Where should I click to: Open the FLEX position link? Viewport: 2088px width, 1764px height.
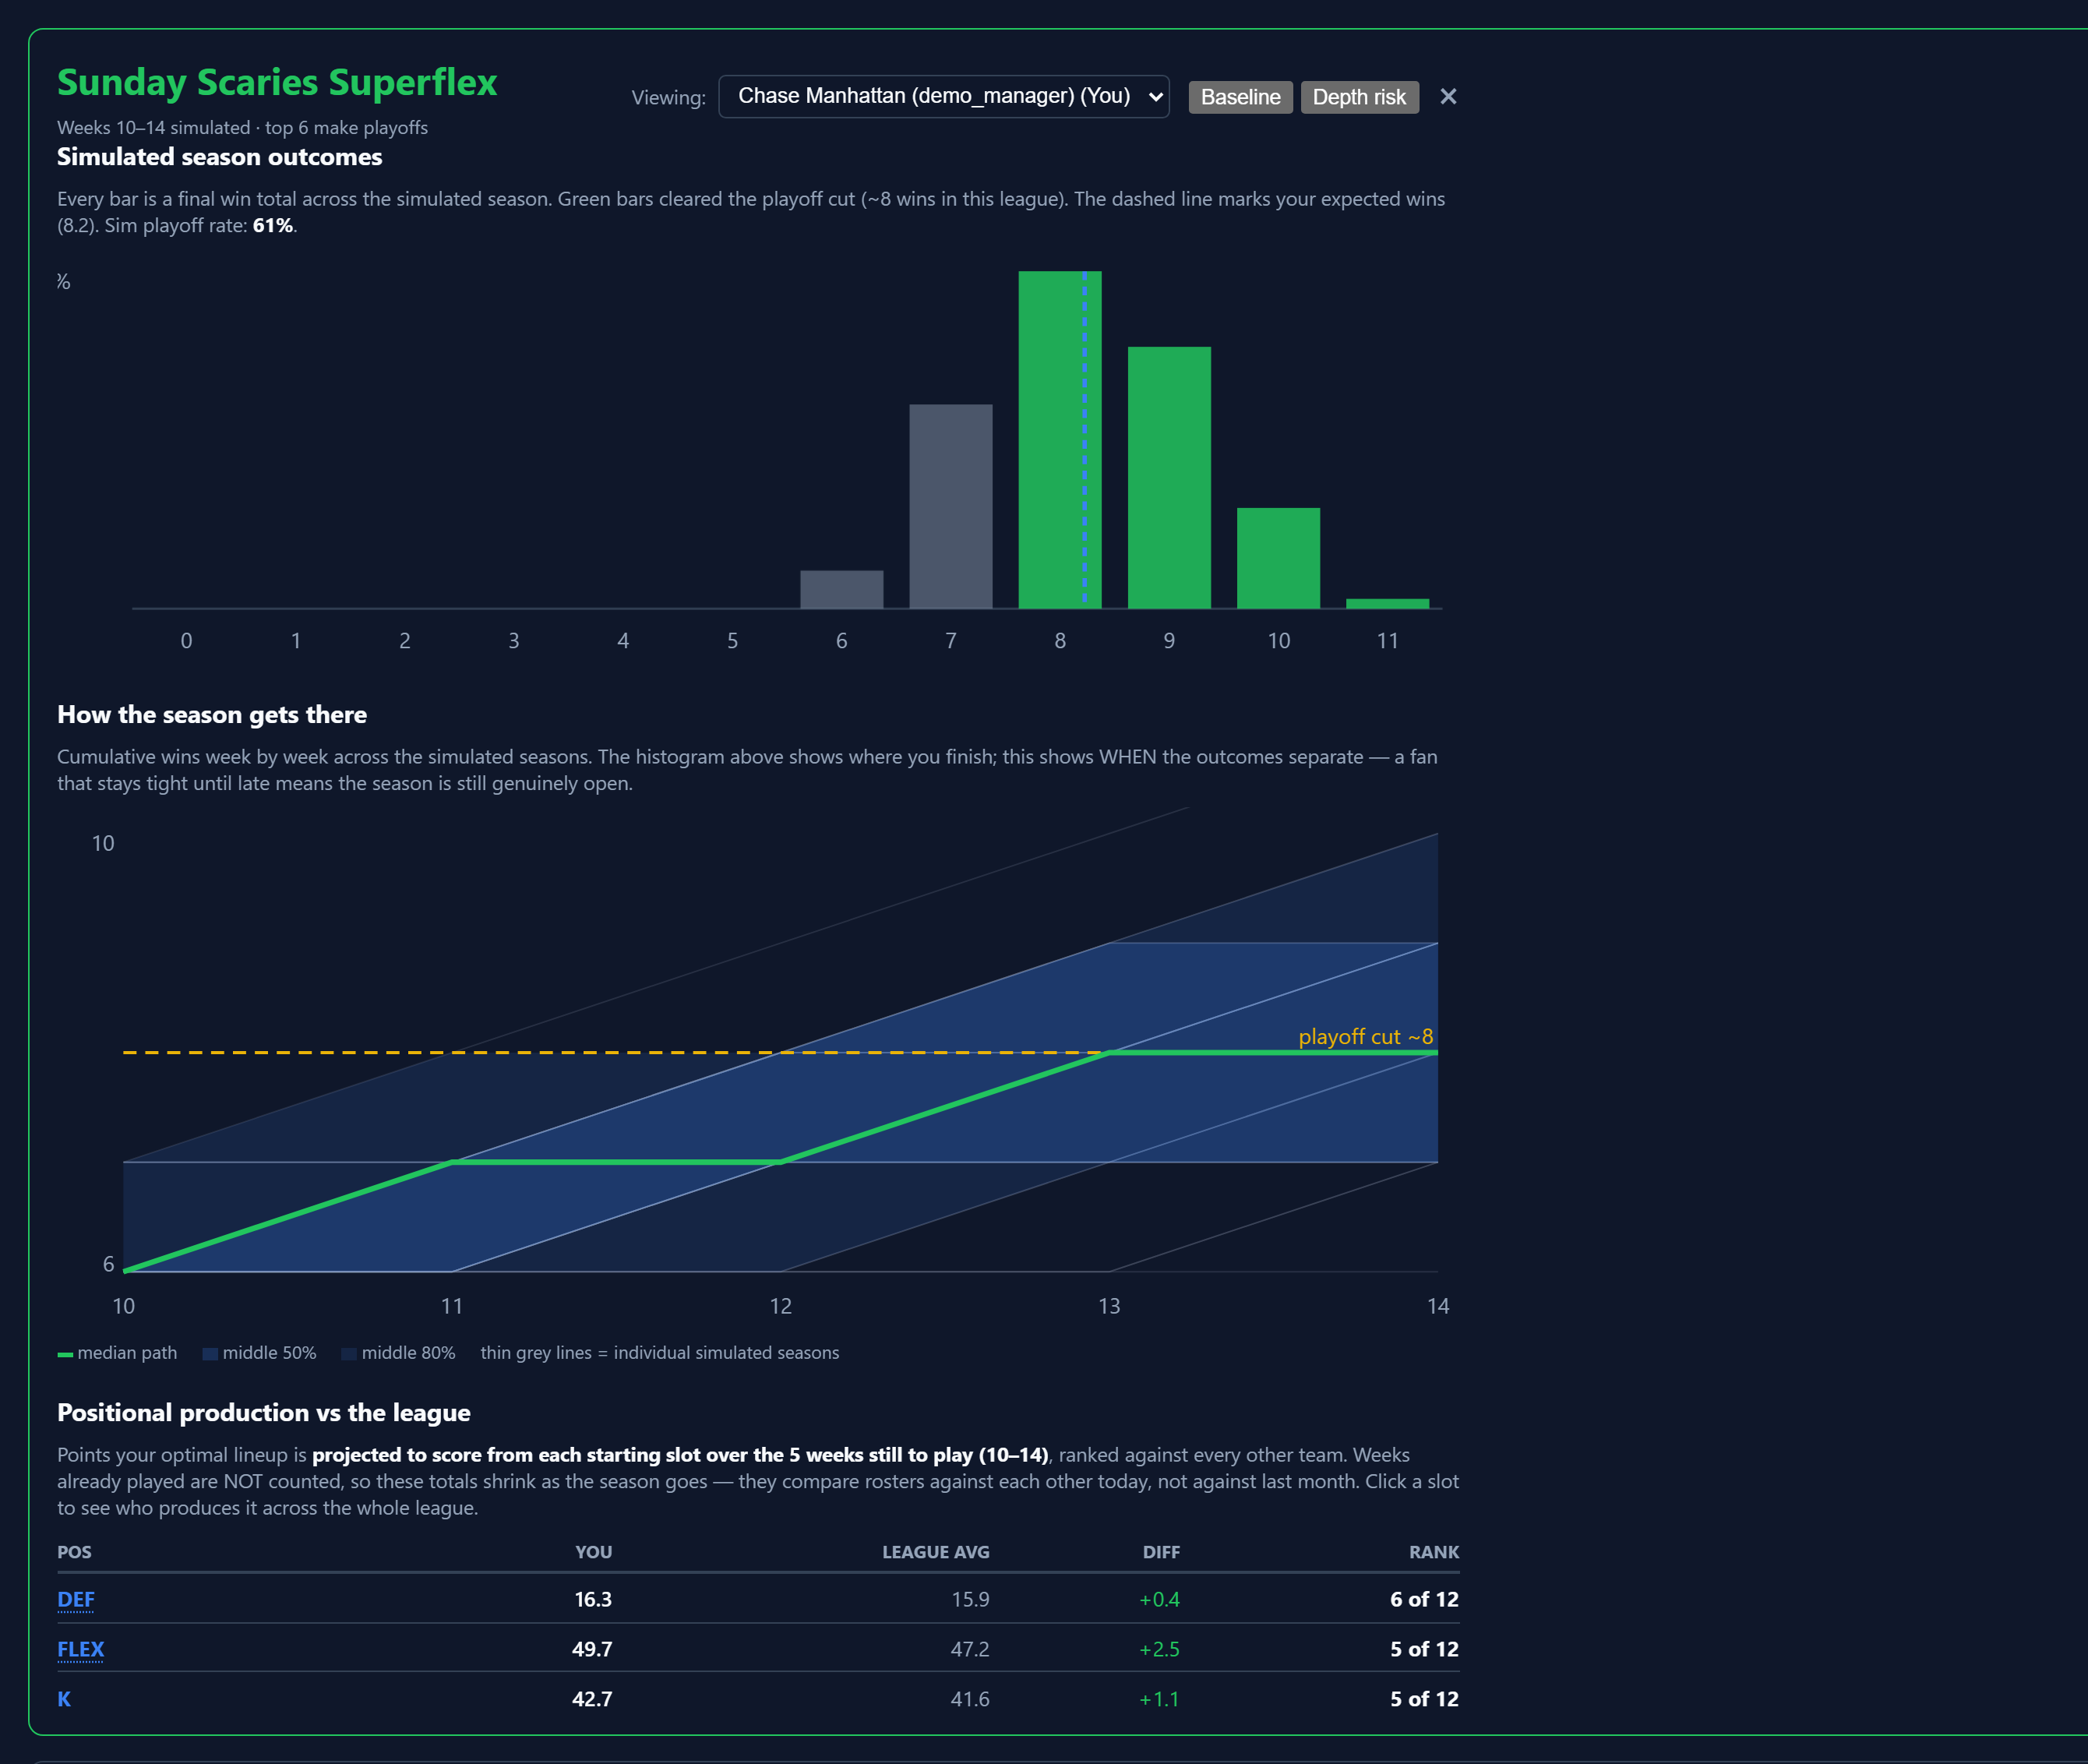(x=81, y=1649)
